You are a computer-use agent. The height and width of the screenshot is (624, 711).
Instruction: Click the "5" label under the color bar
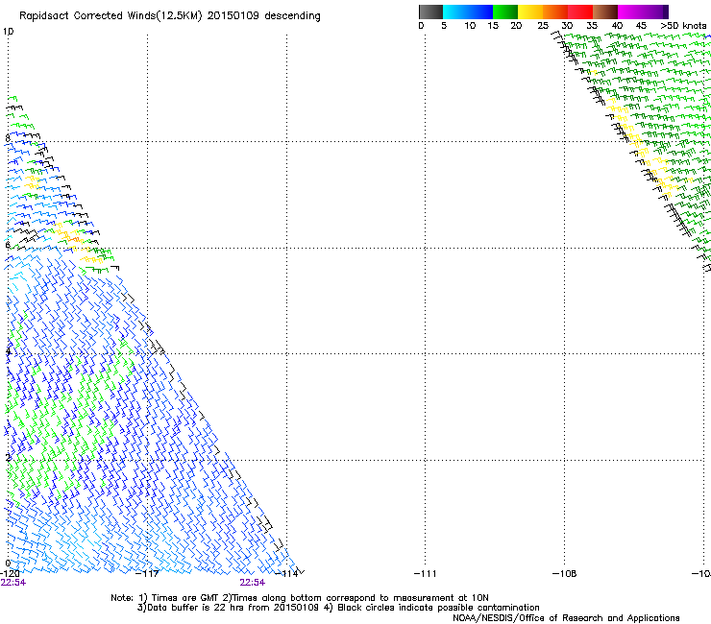(x=444, y=26)
